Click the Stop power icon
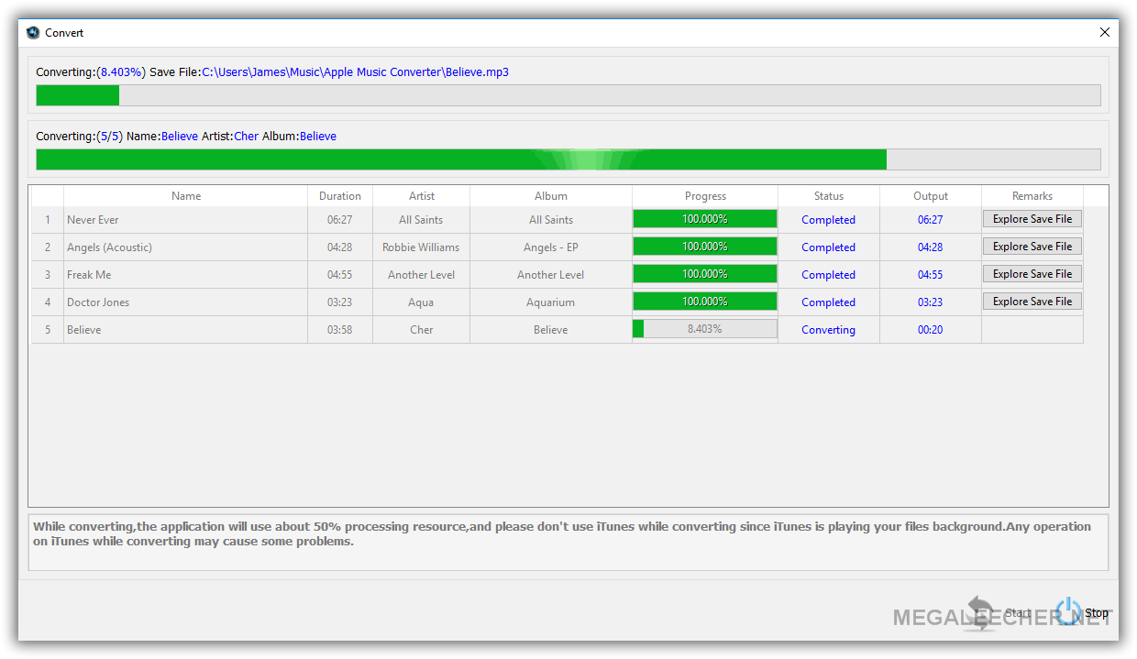 [x=1067, y=612]
